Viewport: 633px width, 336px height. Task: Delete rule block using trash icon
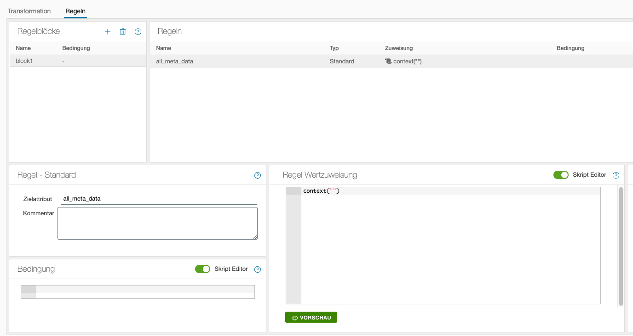[123, 32]
